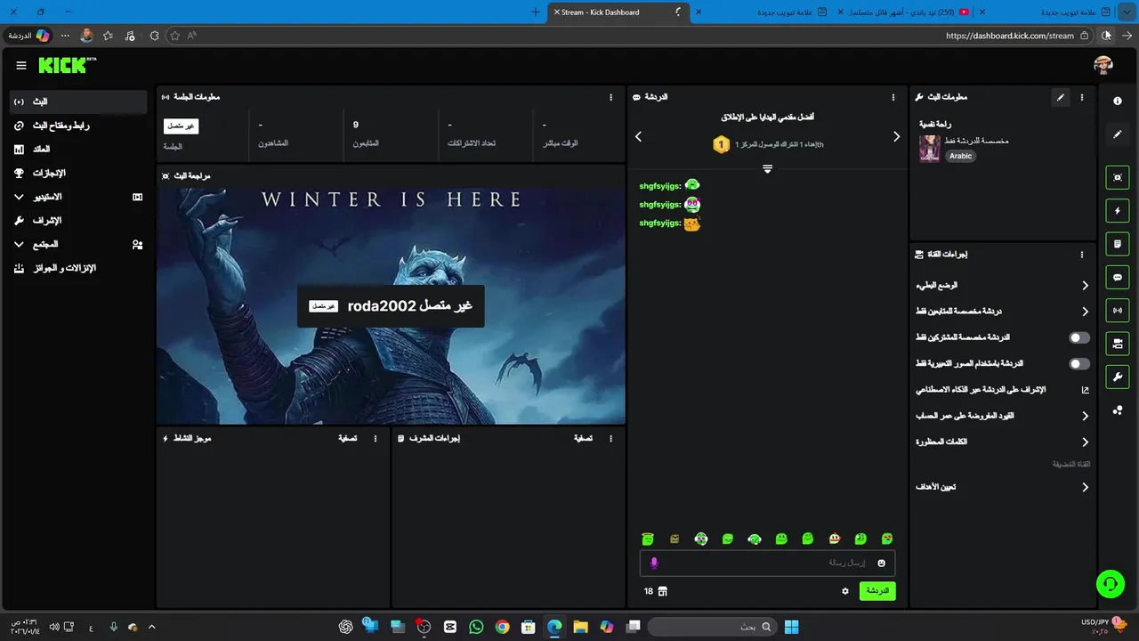This screenshot has height=641, width=1139.
Task: Open browser extensions puzzle icon
Action: coord(154,36)
